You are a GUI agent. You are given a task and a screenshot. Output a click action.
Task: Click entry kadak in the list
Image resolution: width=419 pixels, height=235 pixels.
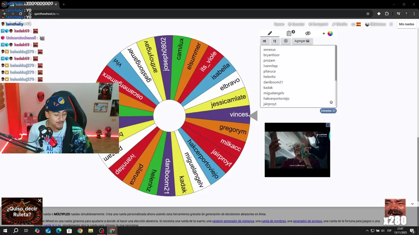click(268, 87)
